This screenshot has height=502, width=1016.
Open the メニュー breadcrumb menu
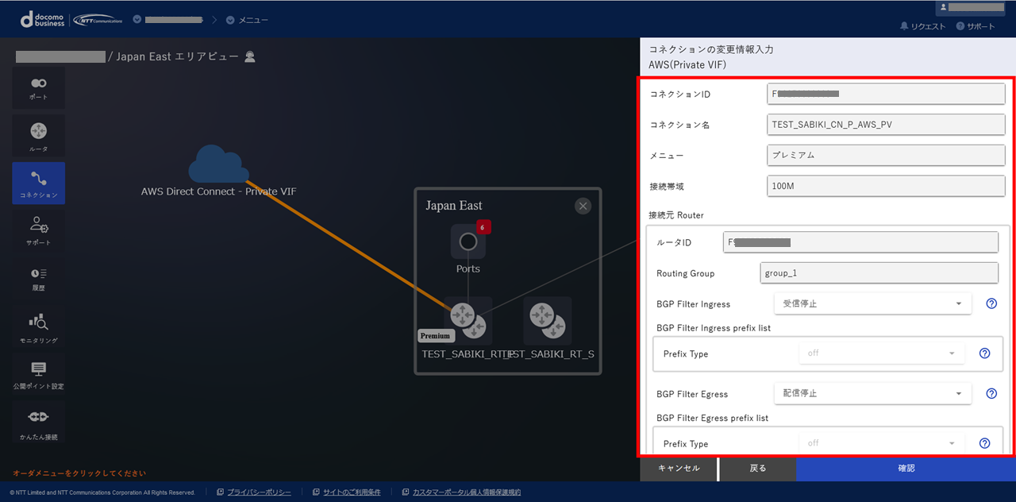coord(248,20)
